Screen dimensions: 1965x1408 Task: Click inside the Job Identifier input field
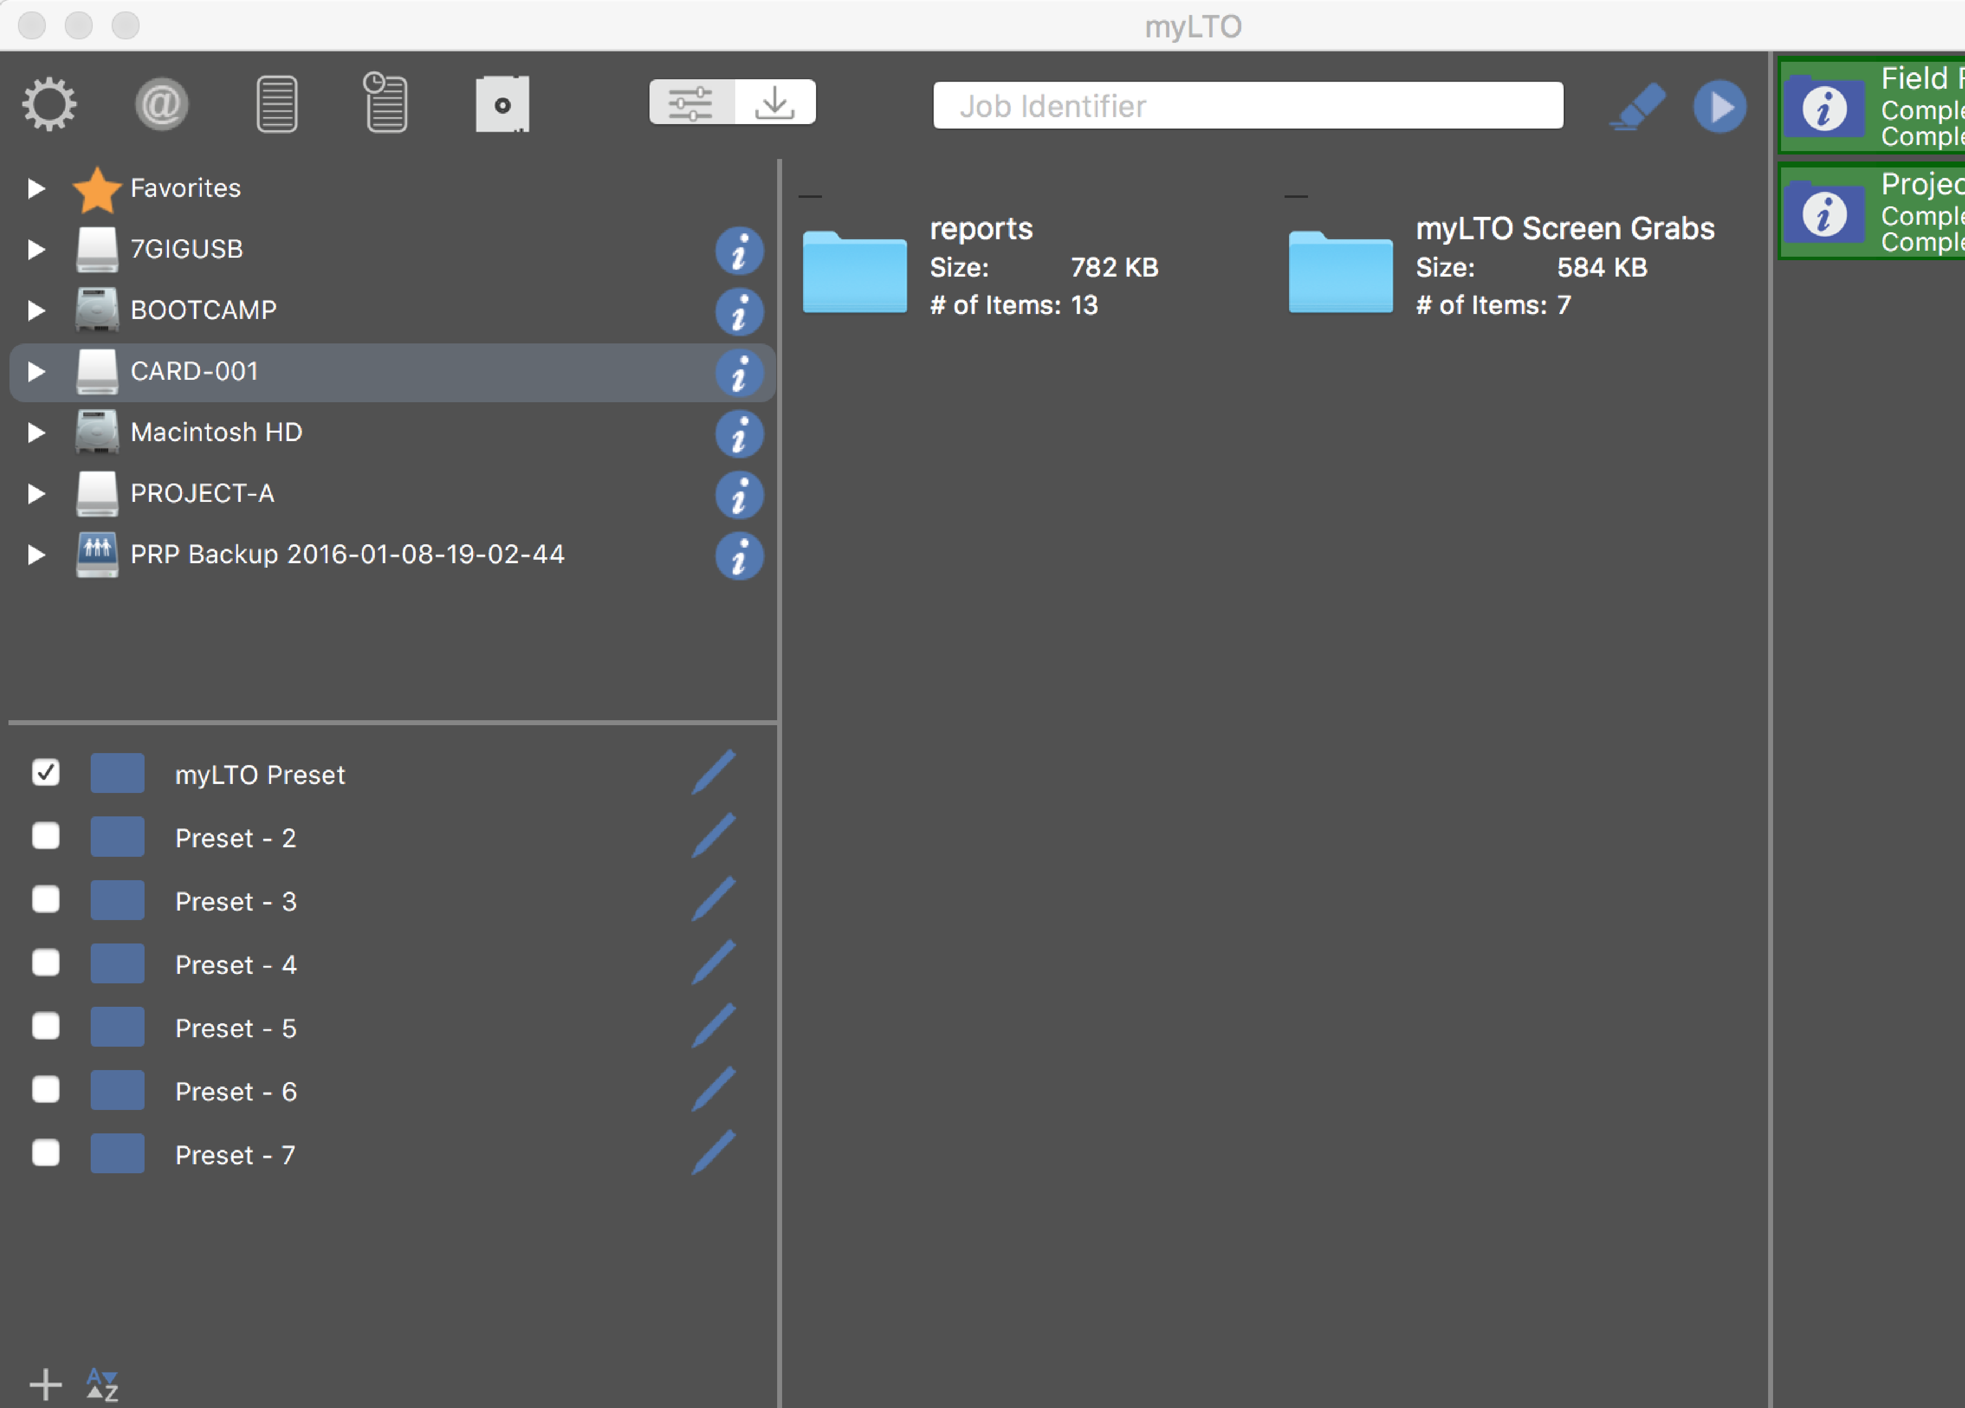pyautogui.click(x=1248, y=105)
